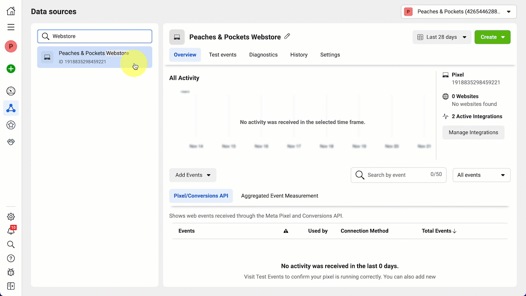
Task: Click the bug report icon
Action: [11, 272]
